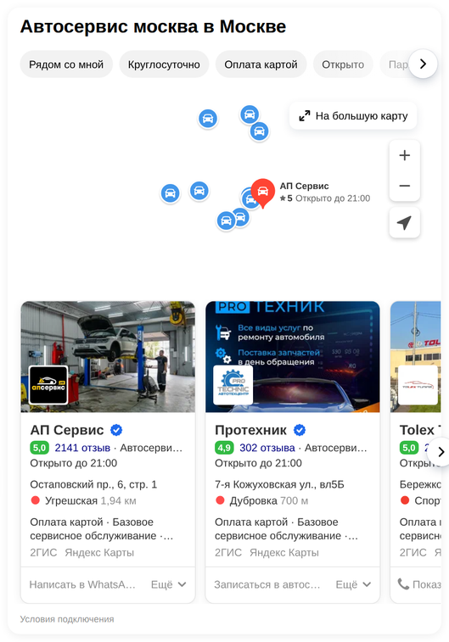Toggle the 'Круглосуточно' filter chip
449x642 pixels.
164,64
